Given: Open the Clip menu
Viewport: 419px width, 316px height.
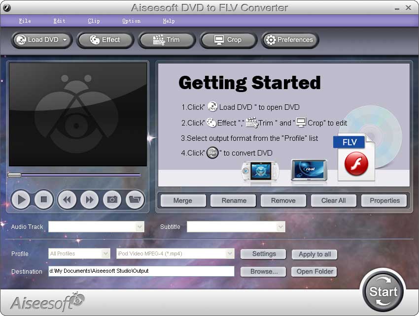Looking at the screenshot, I should pyautogui.click(x=93, y=21).
